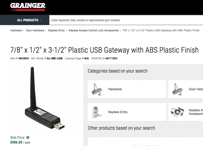203x146 pixels.
Task: Click the Keyless Accessories CD and cable icon
Action: click(177, 112)
